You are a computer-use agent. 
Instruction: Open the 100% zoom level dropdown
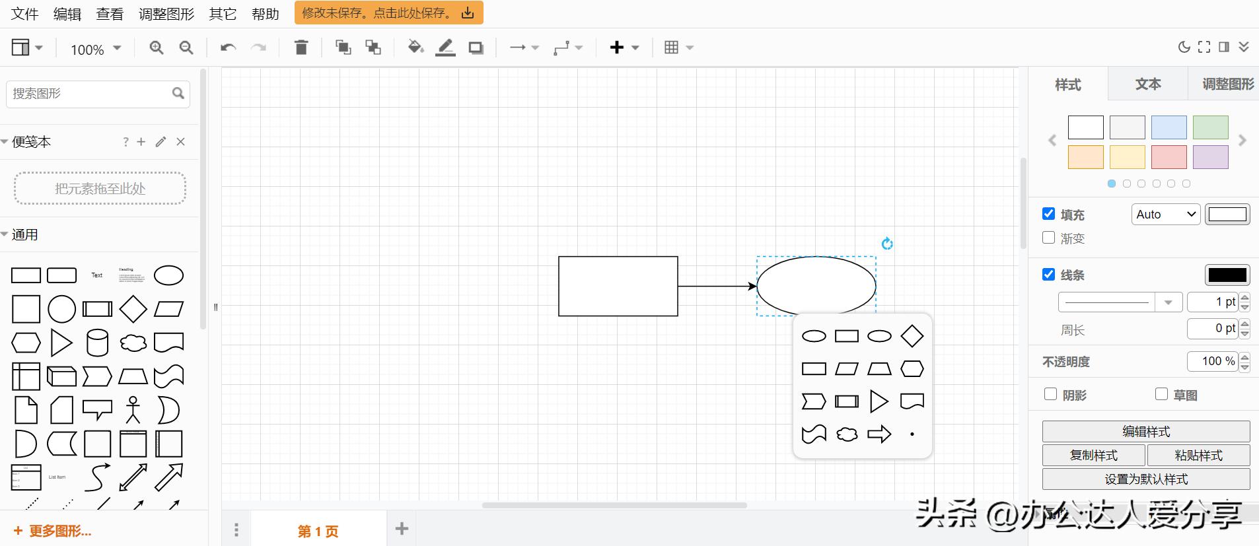click(96, 49)
